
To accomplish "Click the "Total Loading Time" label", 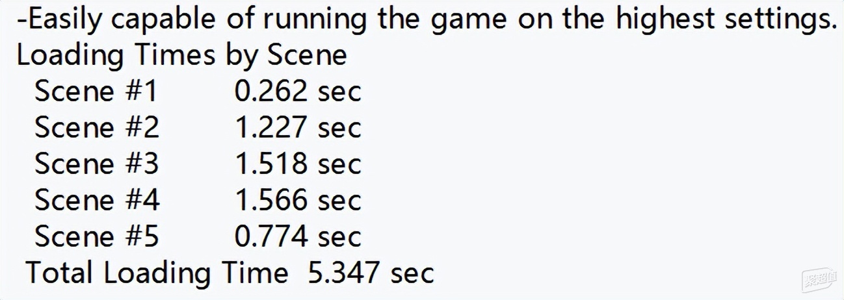I will [157, 273].
